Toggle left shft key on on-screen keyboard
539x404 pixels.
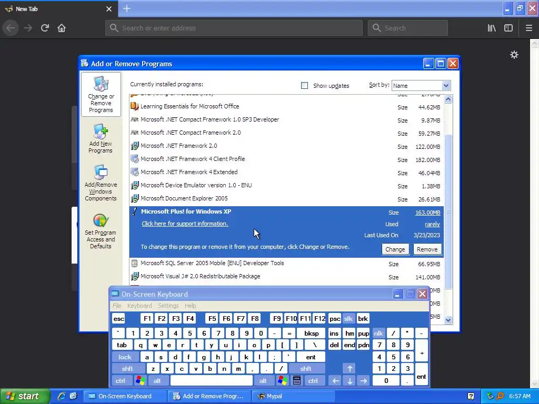pyautogui.click(x=127, y=369)
